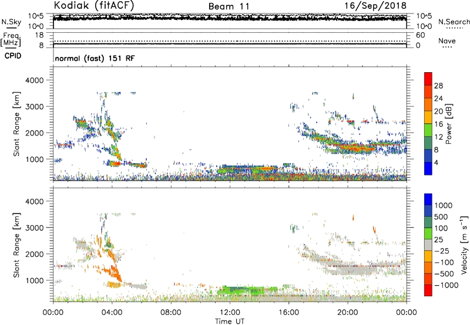The image size is (470, 325).
Task: Click the "Kodiak (fitACF)" plot title
Action: tap(94, 6)
